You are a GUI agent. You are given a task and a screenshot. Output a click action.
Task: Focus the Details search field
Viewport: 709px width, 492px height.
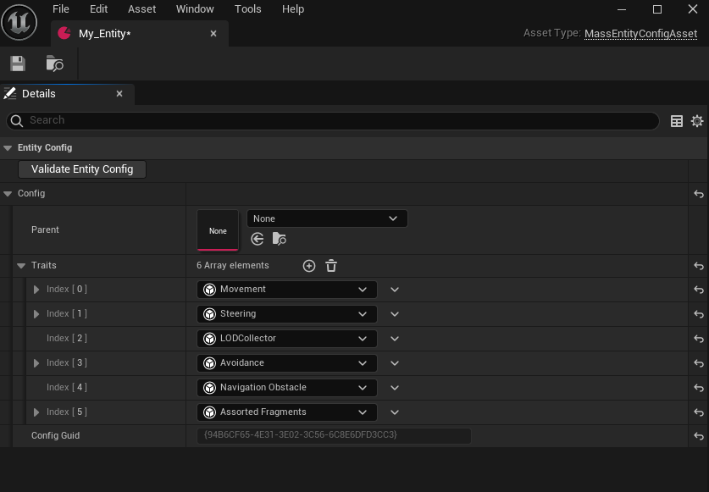point(332,121)
